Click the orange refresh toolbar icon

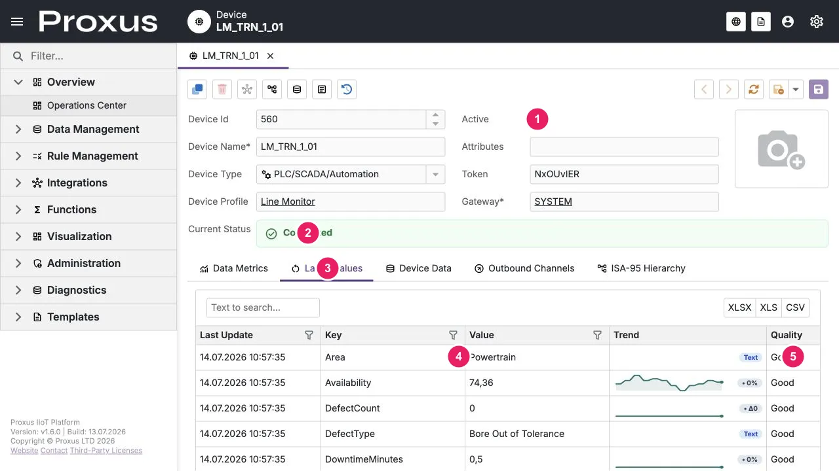point(754,89)
